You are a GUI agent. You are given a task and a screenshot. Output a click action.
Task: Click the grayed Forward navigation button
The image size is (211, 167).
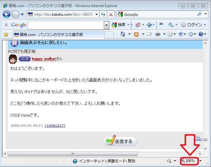point(15,14)
